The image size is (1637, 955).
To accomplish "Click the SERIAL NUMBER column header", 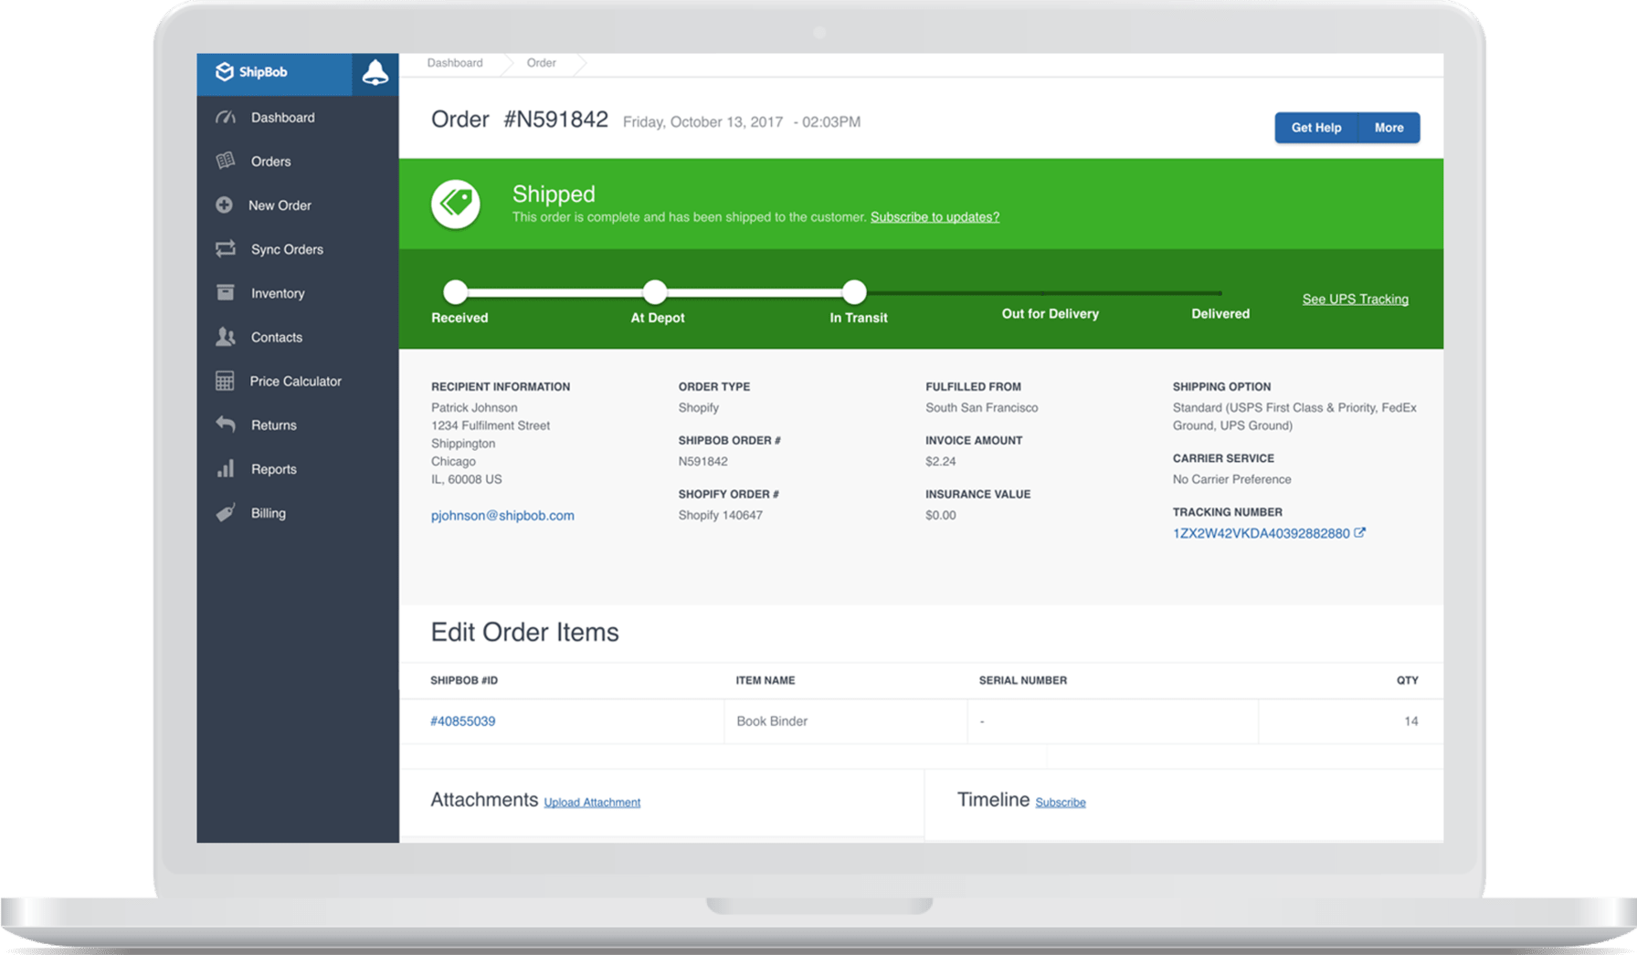I will pyautogui.click(x=1023, y=680).
